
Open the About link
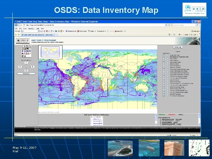click(x=181, y=115)
